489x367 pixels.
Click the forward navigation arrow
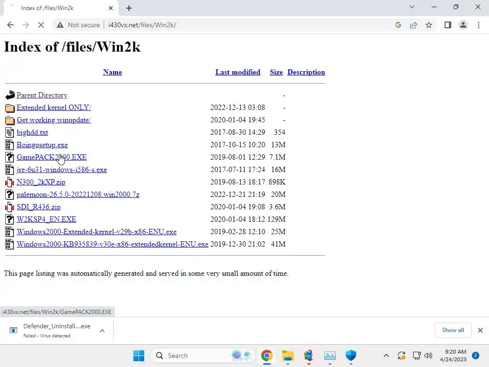tap(26, 25)
